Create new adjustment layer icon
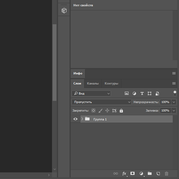 click(141, 174)
